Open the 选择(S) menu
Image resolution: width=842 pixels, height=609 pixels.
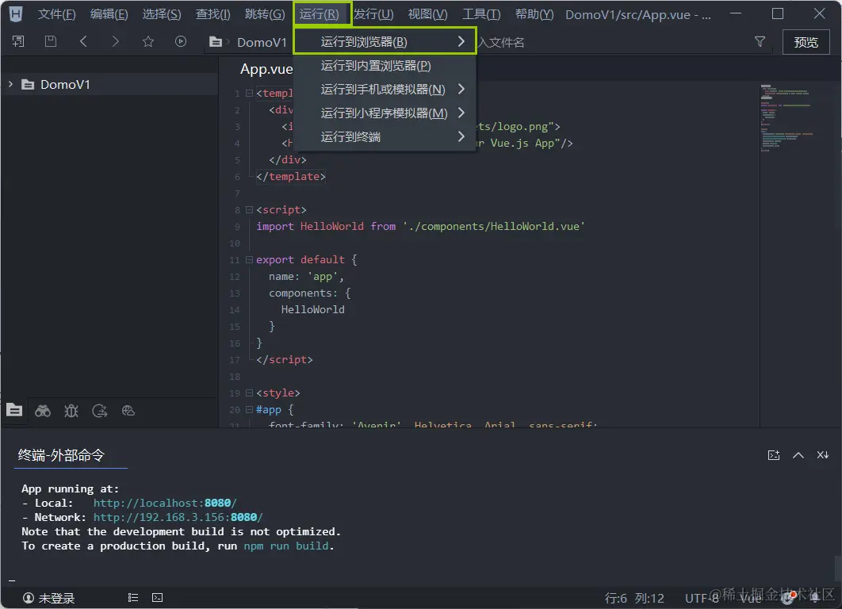pos(162,14)
